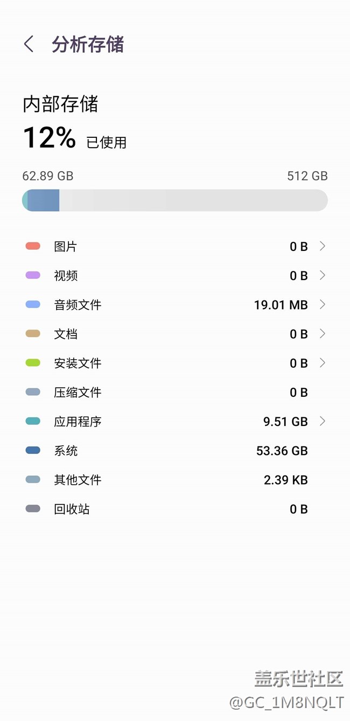Click the purple 视频 color indicator

coord(33,275)
